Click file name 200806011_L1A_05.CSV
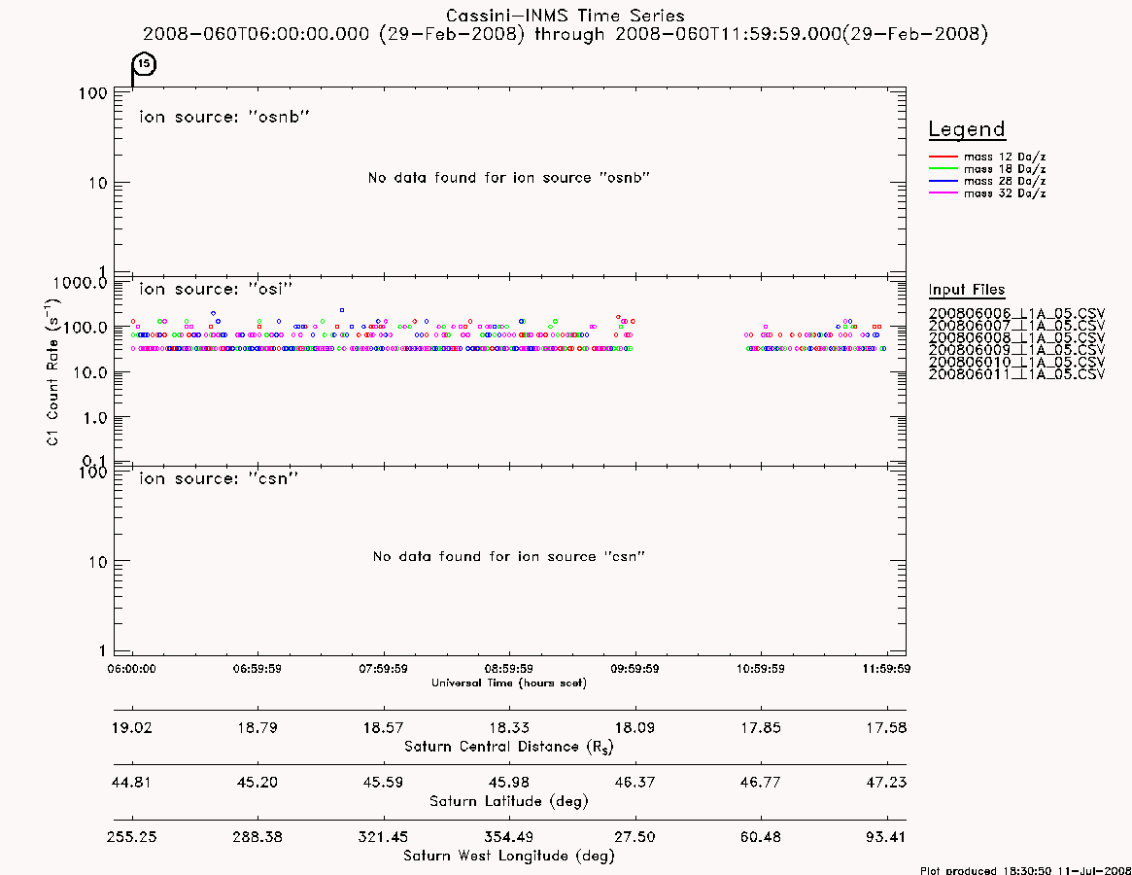 point(1016,374)
